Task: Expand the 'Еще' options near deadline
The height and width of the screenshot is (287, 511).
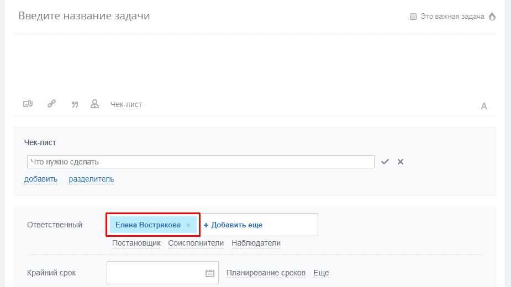Action: tap(321, 273)
